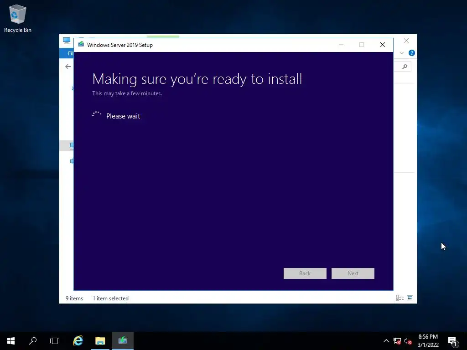Switch to File Explorer in the taskbar
Viewport: 467px width, 350px height.
click(100, 341)
